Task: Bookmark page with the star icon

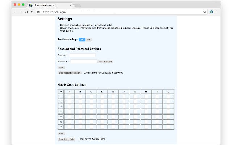Action: click(204, 12)
